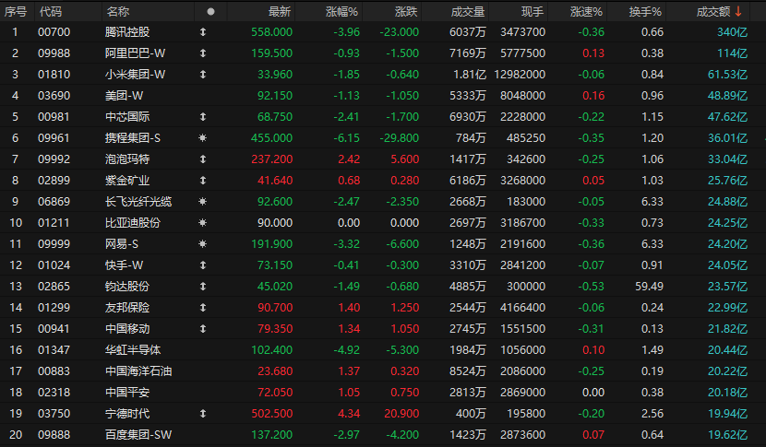Viewport: 766px width, 447px height.
Task: Click the marker icon beside 友邦保险
Action: click(203, 308)
